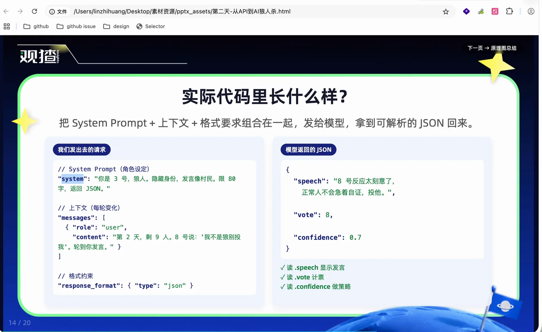This screenshot has height=332, width=542.
Task: Click the "speech" key in JSON
Action: click(309, 181)
